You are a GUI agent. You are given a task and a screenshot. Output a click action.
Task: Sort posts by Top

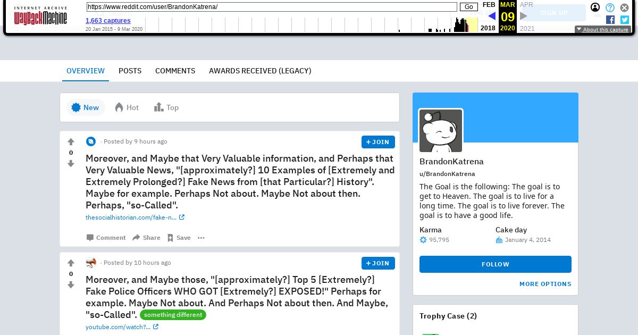(166, 107)
